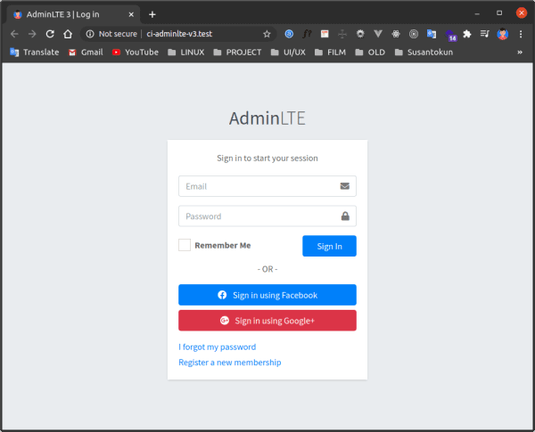535x432 pixels.
Task: Select the AdminLTE 3 | Log in tab
Action: tap(73, 14)
